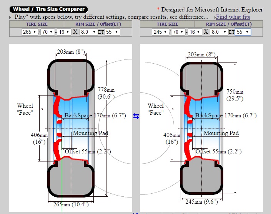Click the 245 wide tire cross-section image

pyautogui.click(x=201, y=128)
